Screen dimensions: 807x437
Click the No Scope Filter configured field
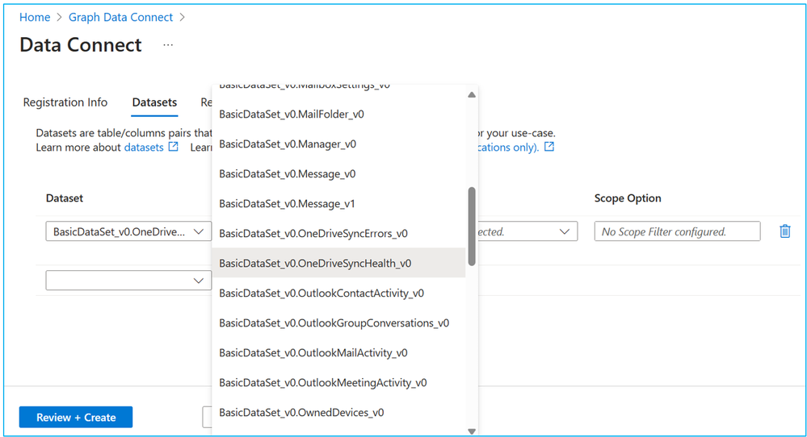point(677,231)
